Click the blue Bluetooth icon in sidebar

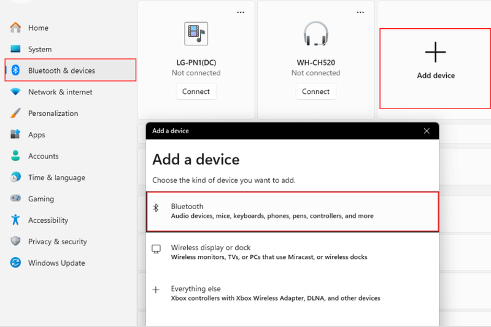15,70
